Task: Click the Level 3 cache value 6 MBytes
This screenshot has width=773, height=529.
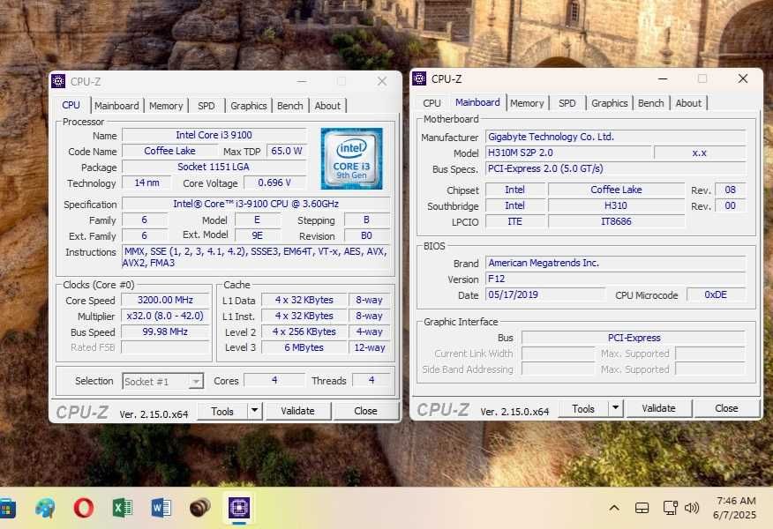Action: (304, 347)
